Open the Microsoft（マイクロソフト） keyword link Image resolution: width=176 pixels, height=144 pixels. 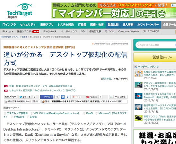[112, 113]
